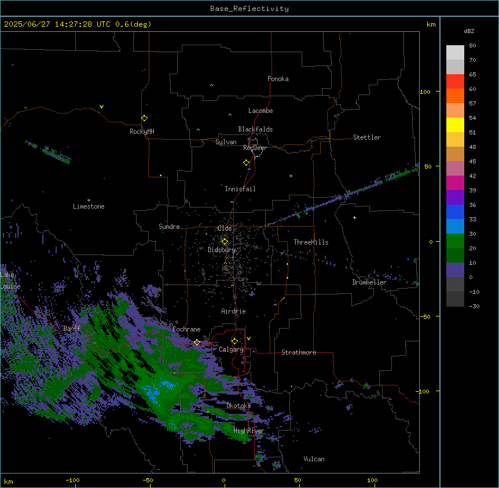
Task: Click the Limestone label
Action: [89, 206]
